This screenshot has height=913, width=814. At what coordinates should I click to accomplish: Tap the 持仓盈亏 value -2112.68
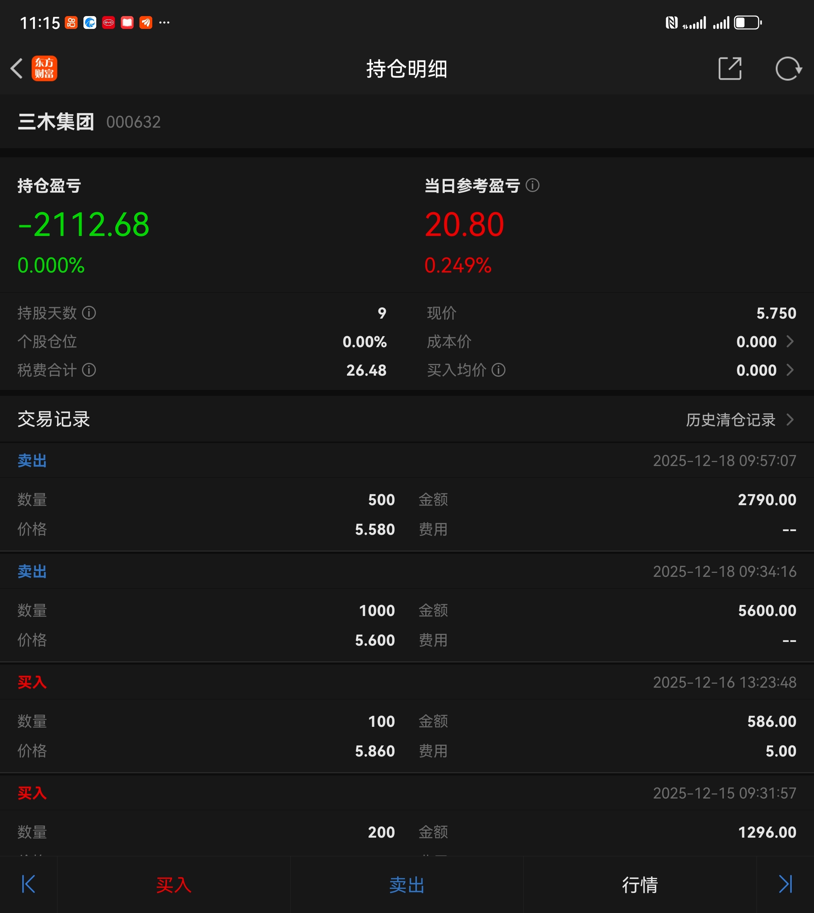[84, 224]
